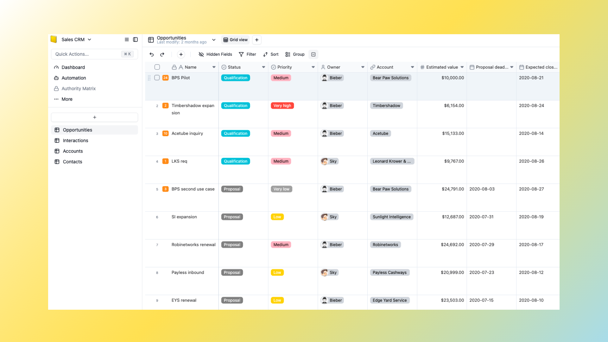Toggle the sidebar panel collapse icon
The width and height of the screenshot is (608, 342).
pos(136,40)
